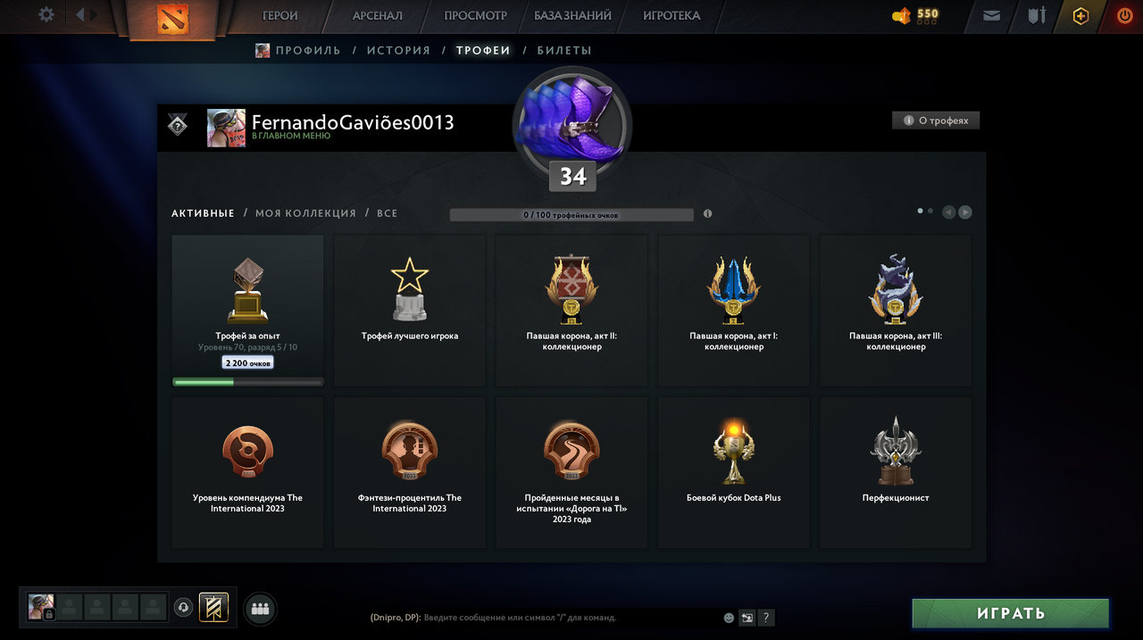1143x640 pixels.
Task: Open the shards balance 550 icon
Action: point(901,15)
